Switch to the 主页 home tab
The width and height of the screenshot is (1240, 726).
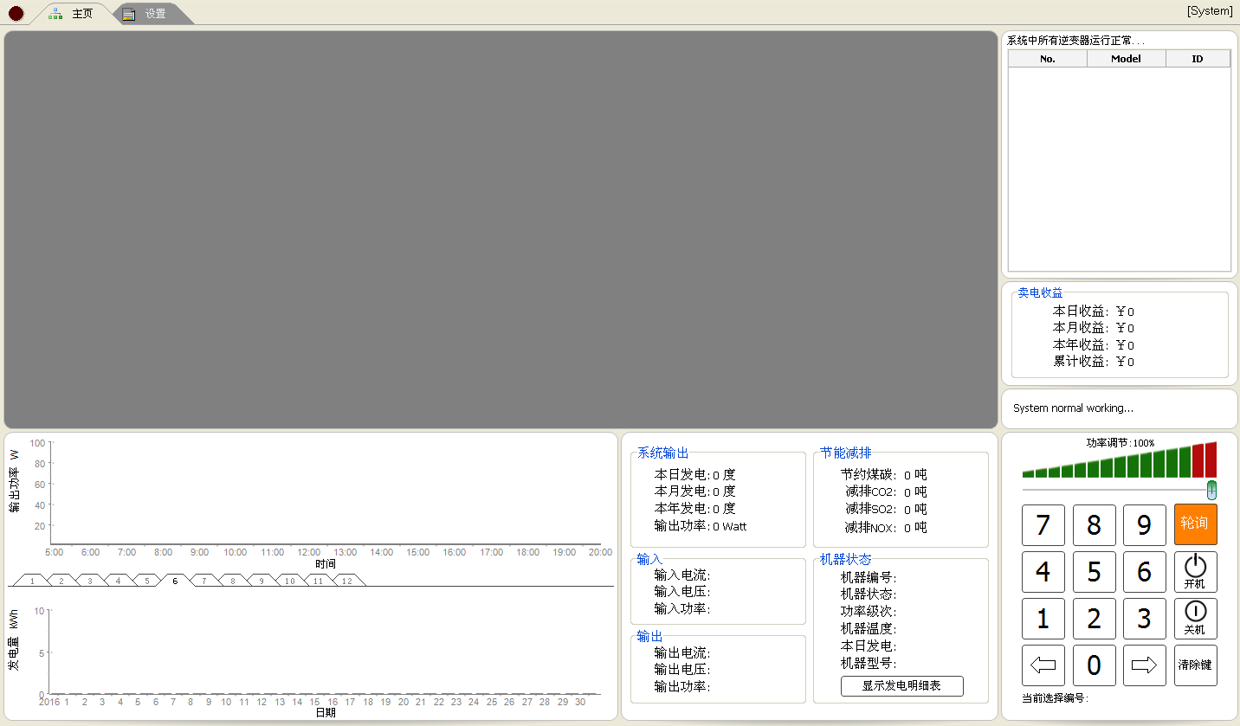coord(81,13)
